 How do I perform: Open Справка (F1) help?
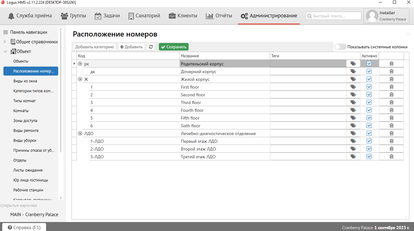tap(24, 228)
